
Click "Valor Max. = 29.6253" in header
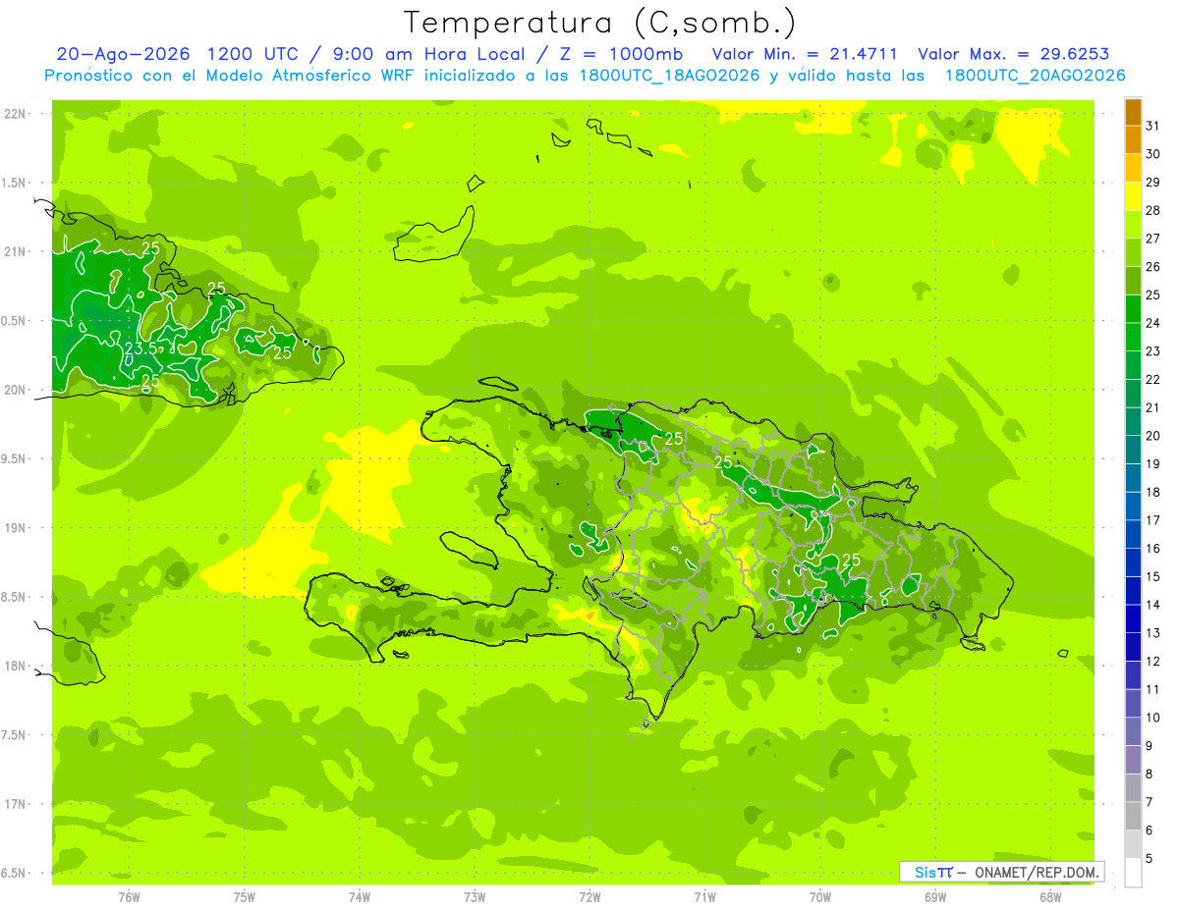[1013, 55]
